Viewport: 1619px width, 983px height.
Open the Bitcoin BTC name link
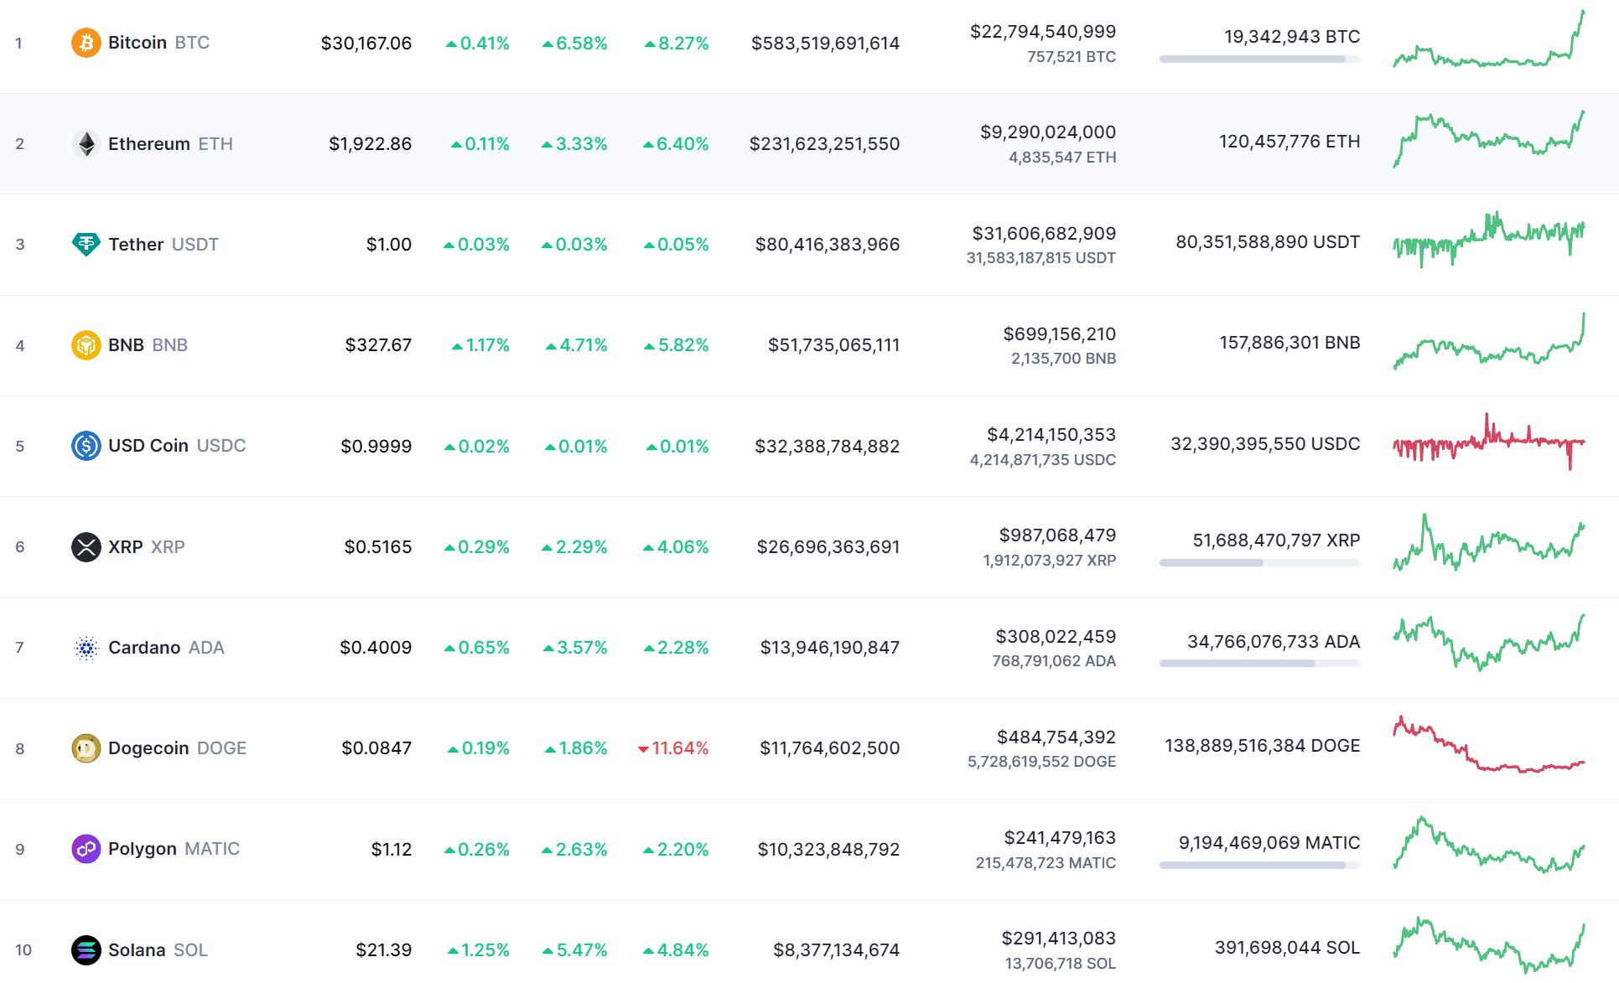(158, 43)
